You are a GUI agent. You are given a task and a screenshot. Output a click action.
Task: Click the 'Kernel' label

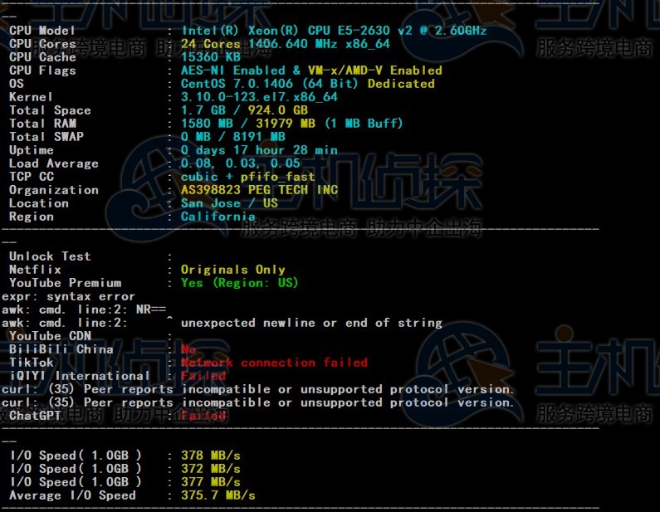[32, 97]
